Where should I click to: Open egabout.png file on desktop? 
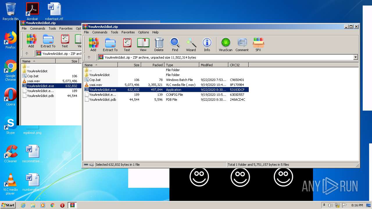[x=32, y=131]
